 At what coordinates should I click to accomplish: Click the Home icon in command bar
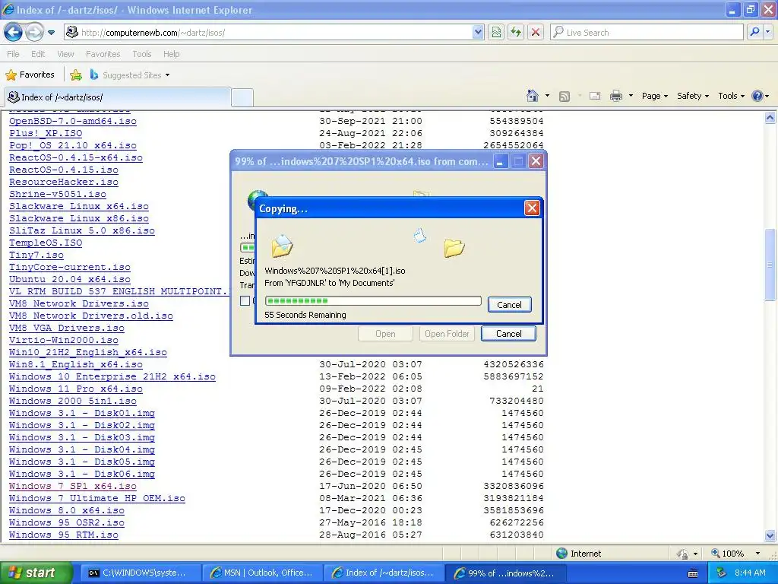(533, 95)
